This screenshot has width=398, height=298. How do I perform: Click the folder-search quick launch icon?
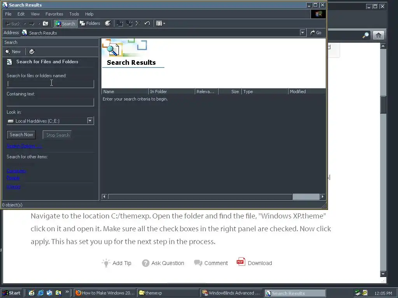(x=58, y=293)
